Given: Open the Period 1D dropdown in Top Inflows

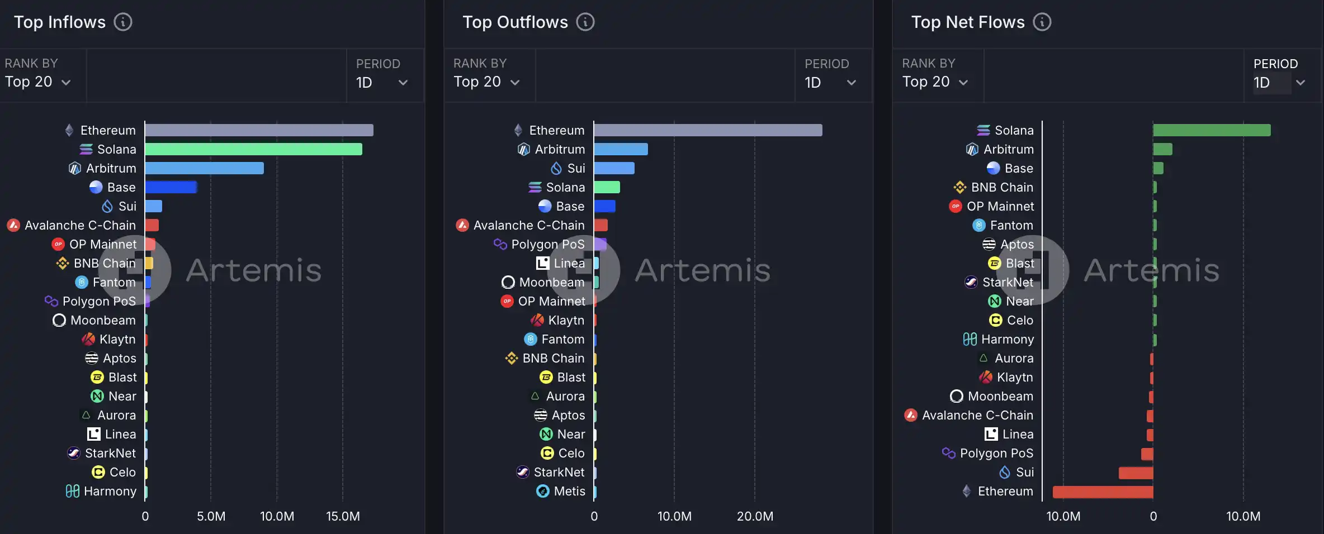Looking at the screenshot, I should pyautogui.click(x=382, y=83).
